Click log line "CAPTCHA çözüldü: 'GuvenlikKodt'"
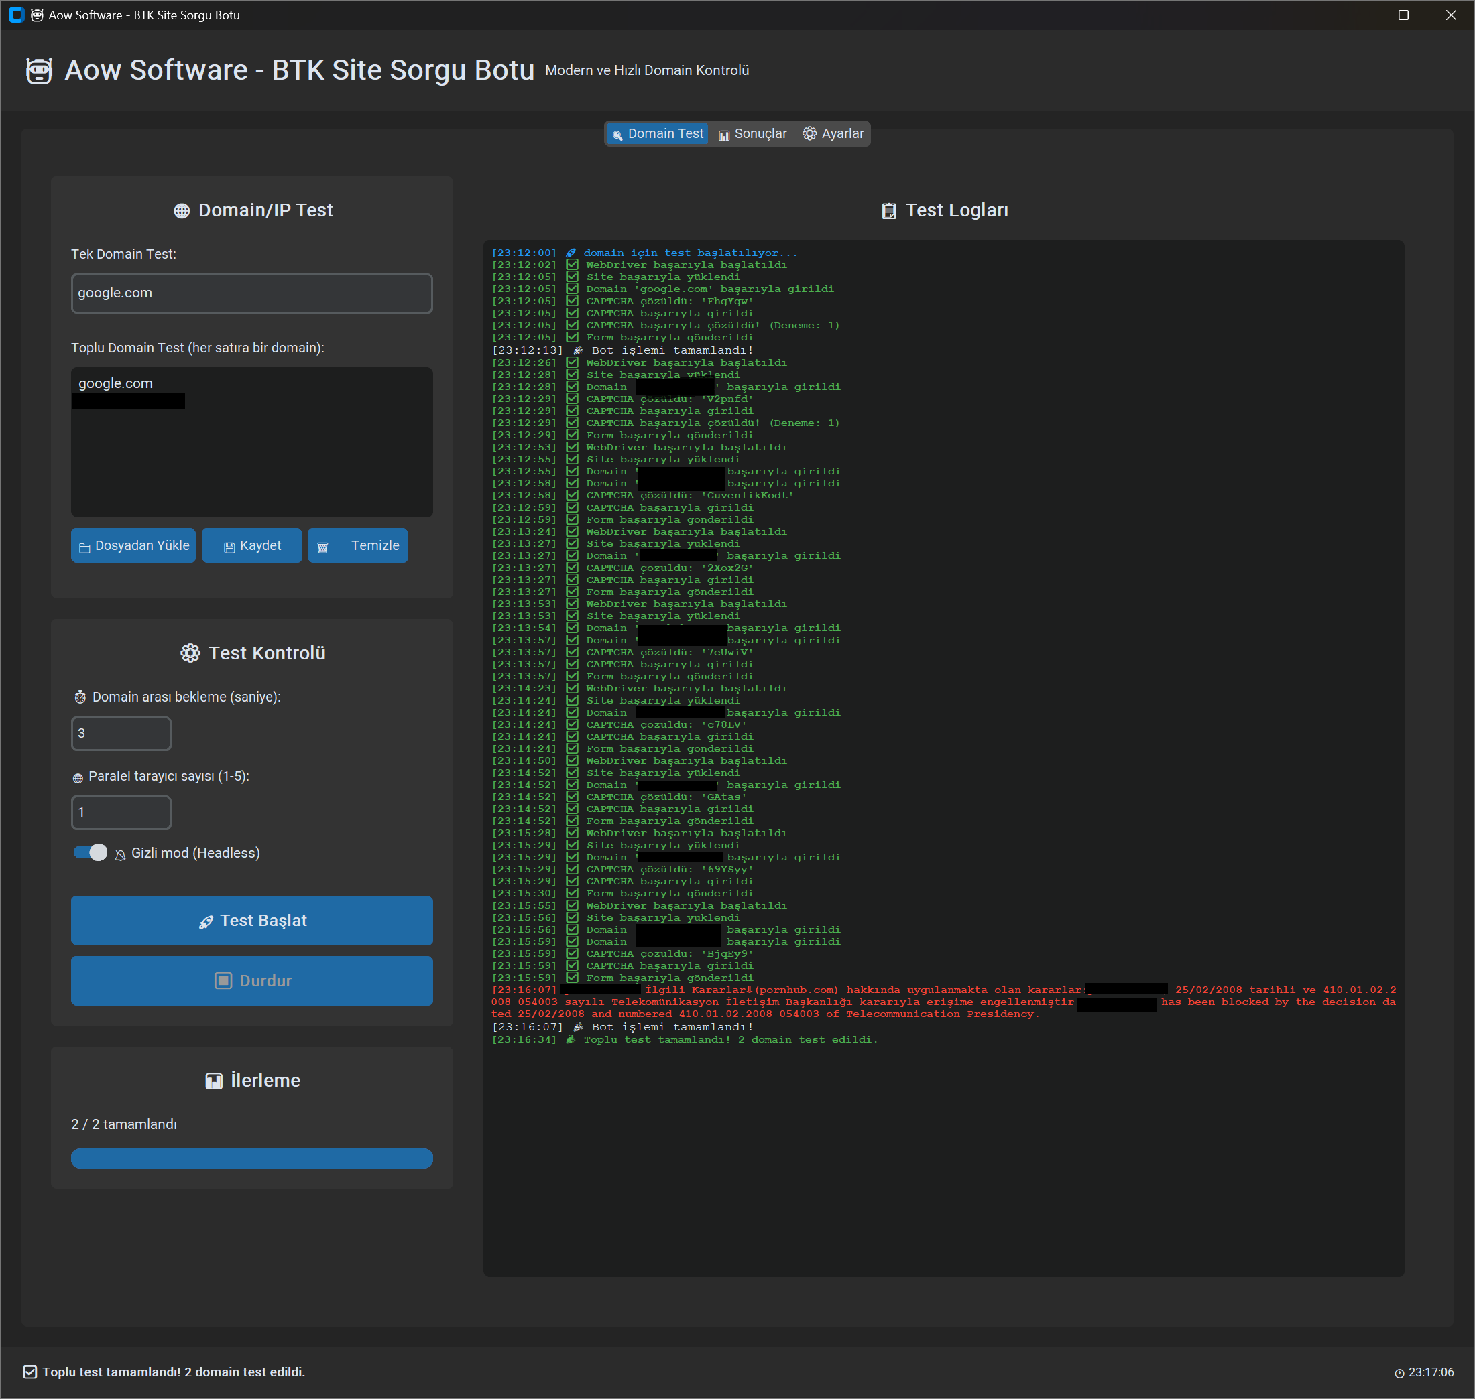1475x1399 pixels. (x=642, y=496)
